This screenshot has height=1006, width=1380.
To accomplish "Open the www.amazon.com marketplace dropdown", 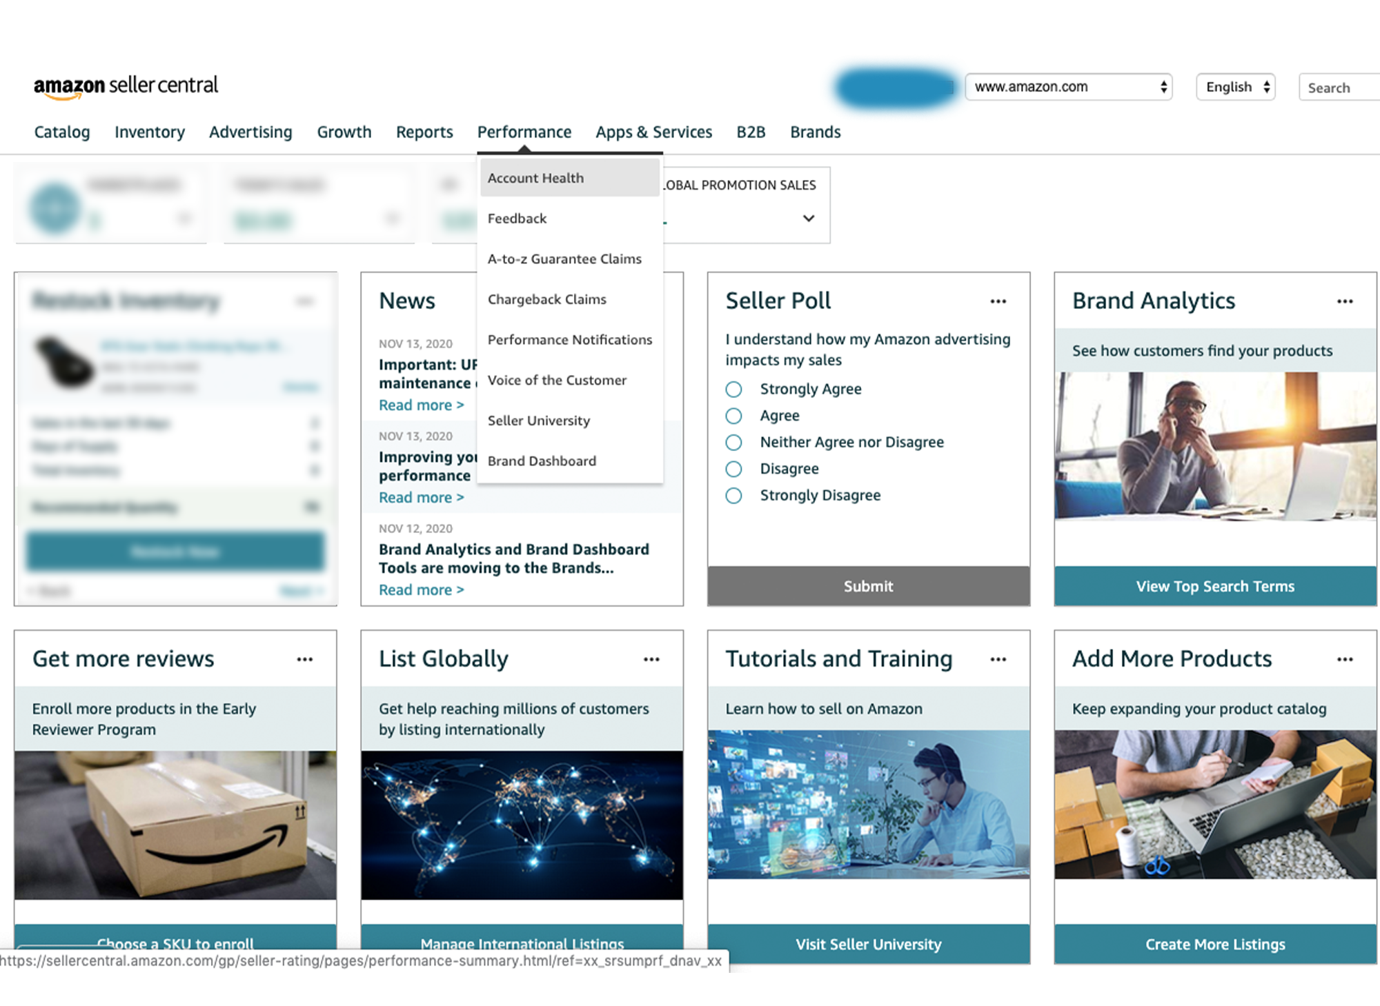I will [x=1068, y=87].
